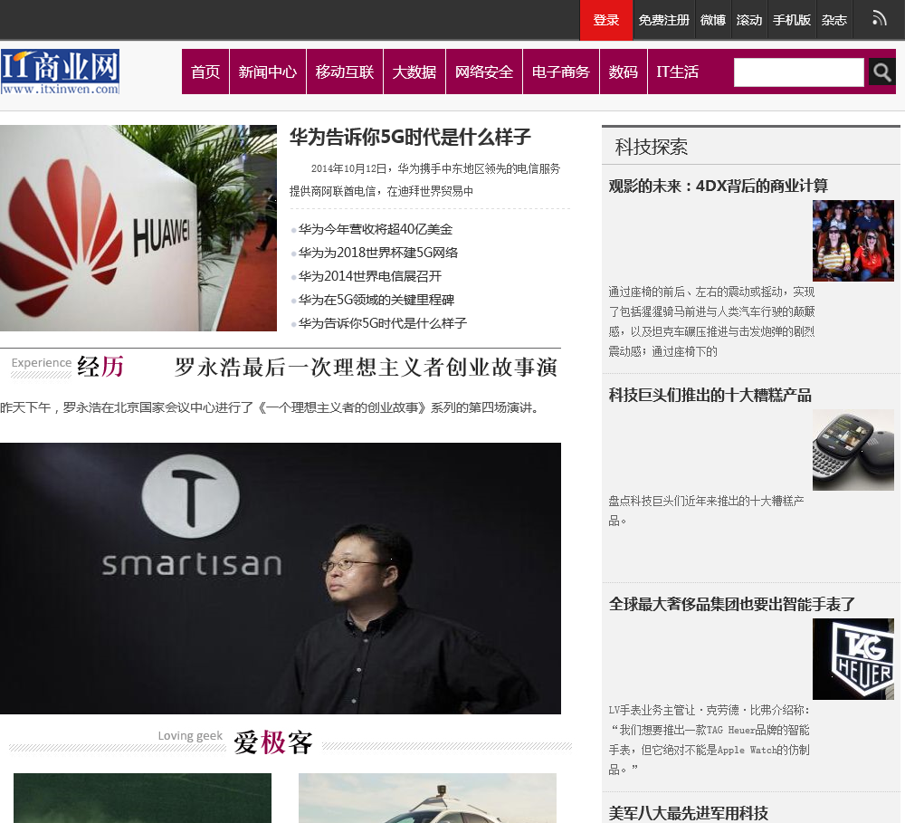Image resolution: width=905 pixels, height=823 pixels.
Task: Open 移动互联 navigation item
Action: pyautogui.click(x=345, y=72)
